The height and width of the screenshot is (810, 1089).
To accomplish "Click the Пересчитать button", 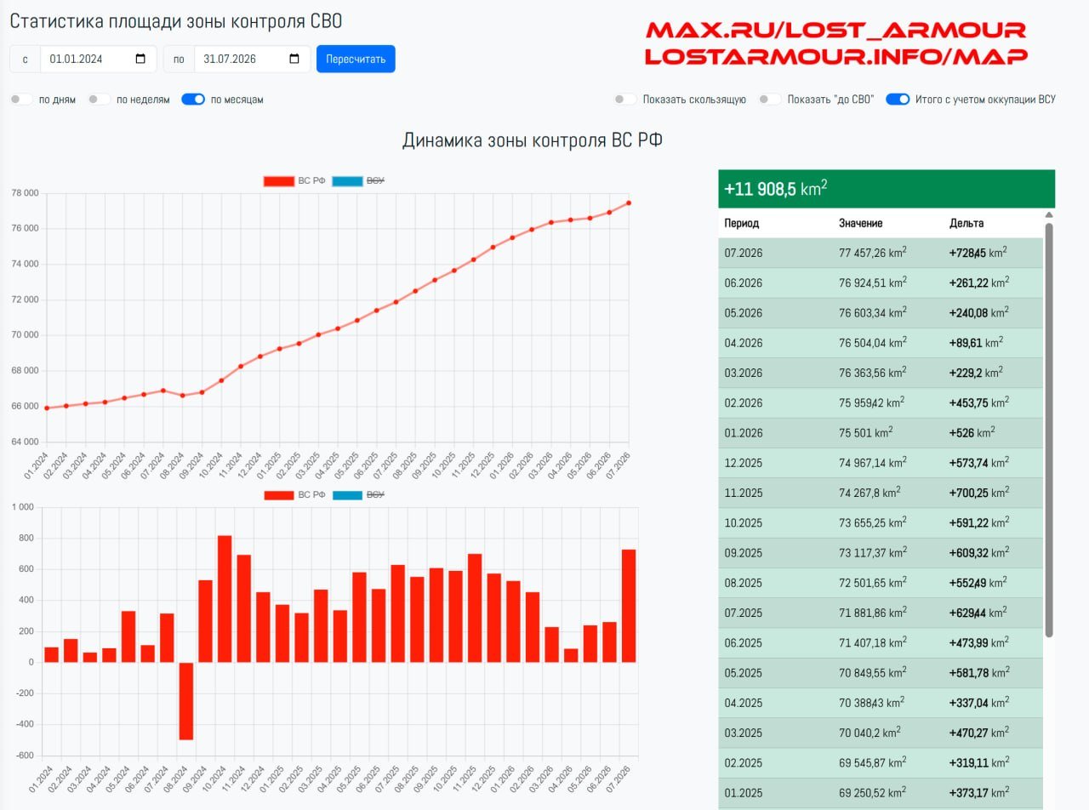I will pyautogui.click(x=356, y=59).
